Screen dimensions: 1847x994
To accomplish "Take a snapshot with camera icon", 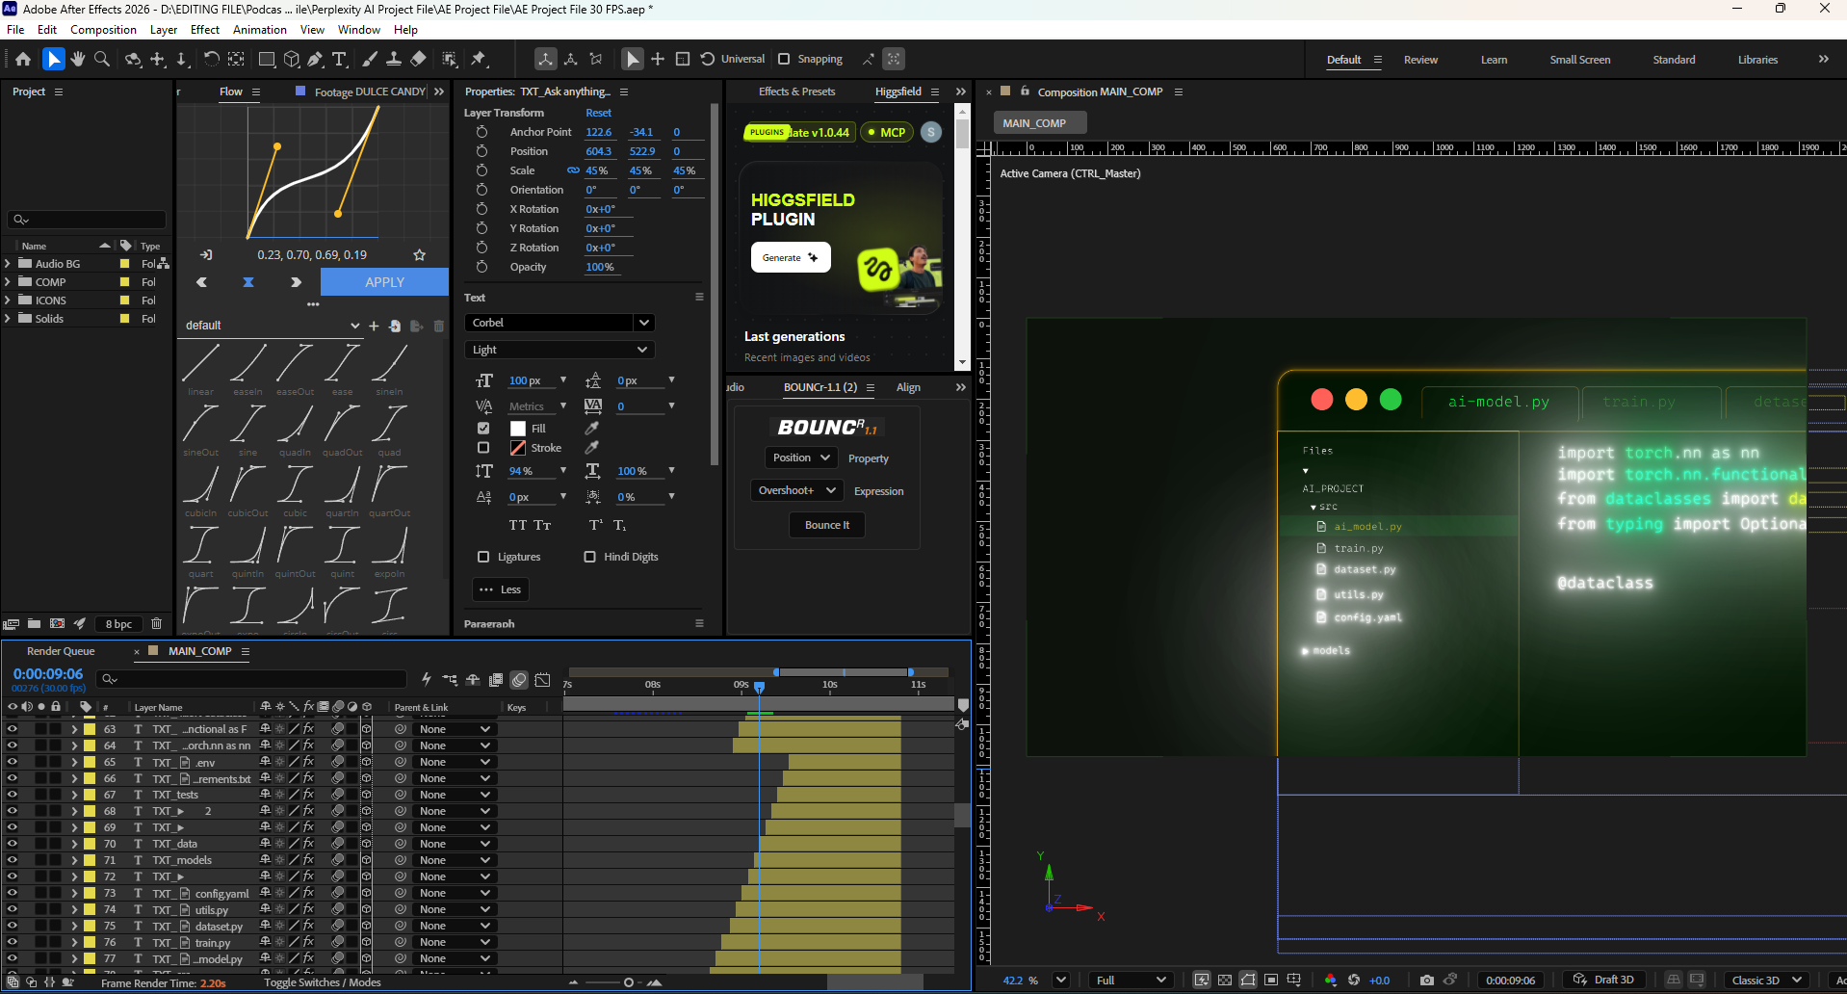I will pos(1427,981).
